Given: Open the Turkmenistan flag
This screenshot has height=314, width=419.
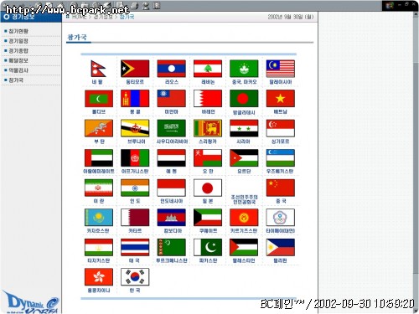Looking at the screenshot, I should (x=171, y=247).
